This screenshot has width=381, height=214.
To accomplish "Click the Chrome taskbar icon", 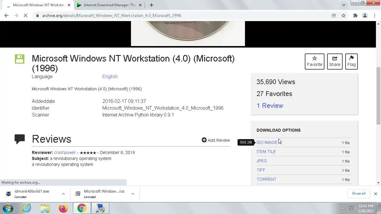I will (x=82, y=208).
